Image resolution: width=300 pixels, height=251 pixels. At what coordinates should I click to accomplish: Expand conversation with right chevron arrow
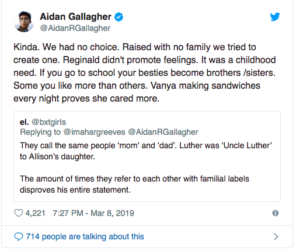pyautogui.click(x=276, y=236)
